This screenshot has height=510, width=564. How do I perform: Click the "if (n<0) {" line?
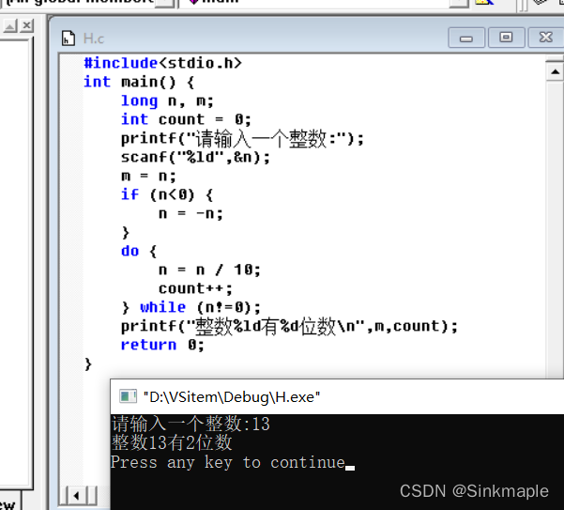coord(167,195)
